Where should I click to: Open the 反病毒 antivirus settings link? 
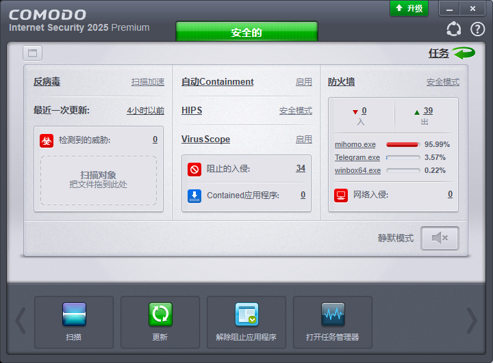(x=47, y=81)
